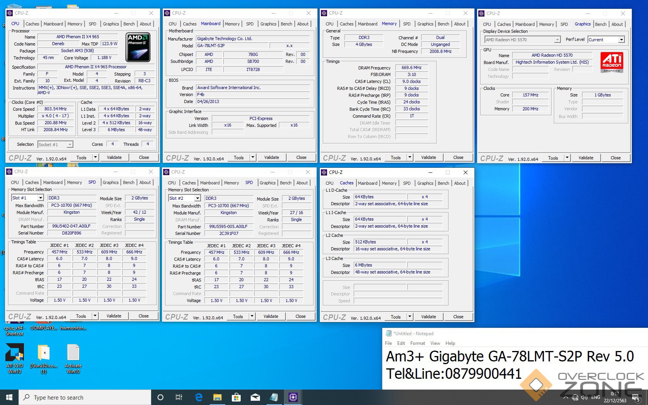Click AMD Phenom II logo image
This screenshot has height=405, width=648.
point(138,47)
